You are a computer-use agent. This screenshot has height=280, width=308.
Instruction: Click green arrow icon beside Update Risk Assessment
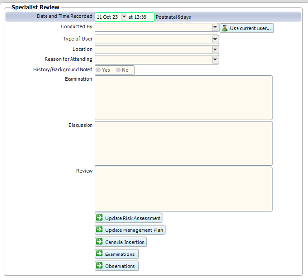pyautogui.click(x=99, y=218)
